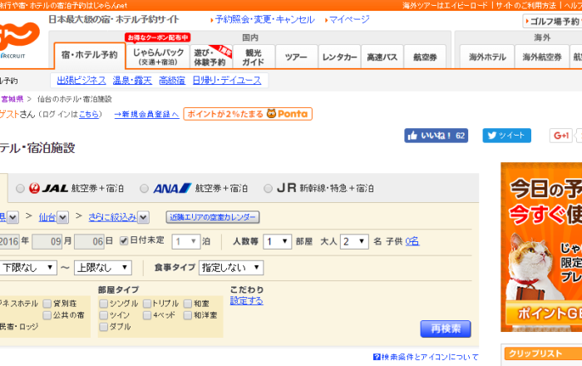Image resolution: width=582 pixels, height=366 pixels.
Task: Open the 上限なし price dropdown
Action: click(x=103, y=268)
